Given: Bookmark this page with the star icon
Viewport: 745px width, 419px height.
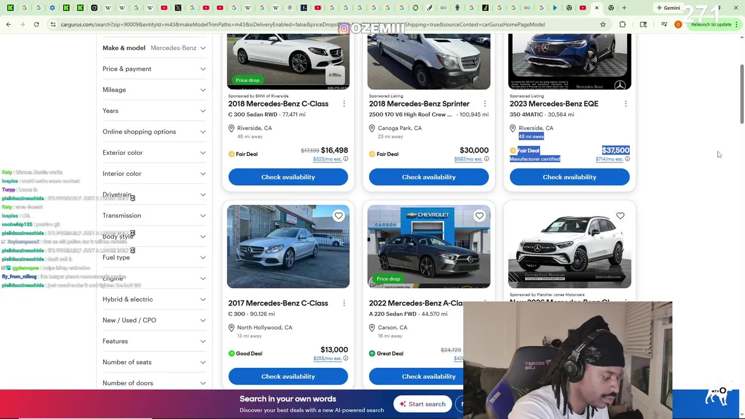Looking at the screenshot, I should (x=603, y=24).
